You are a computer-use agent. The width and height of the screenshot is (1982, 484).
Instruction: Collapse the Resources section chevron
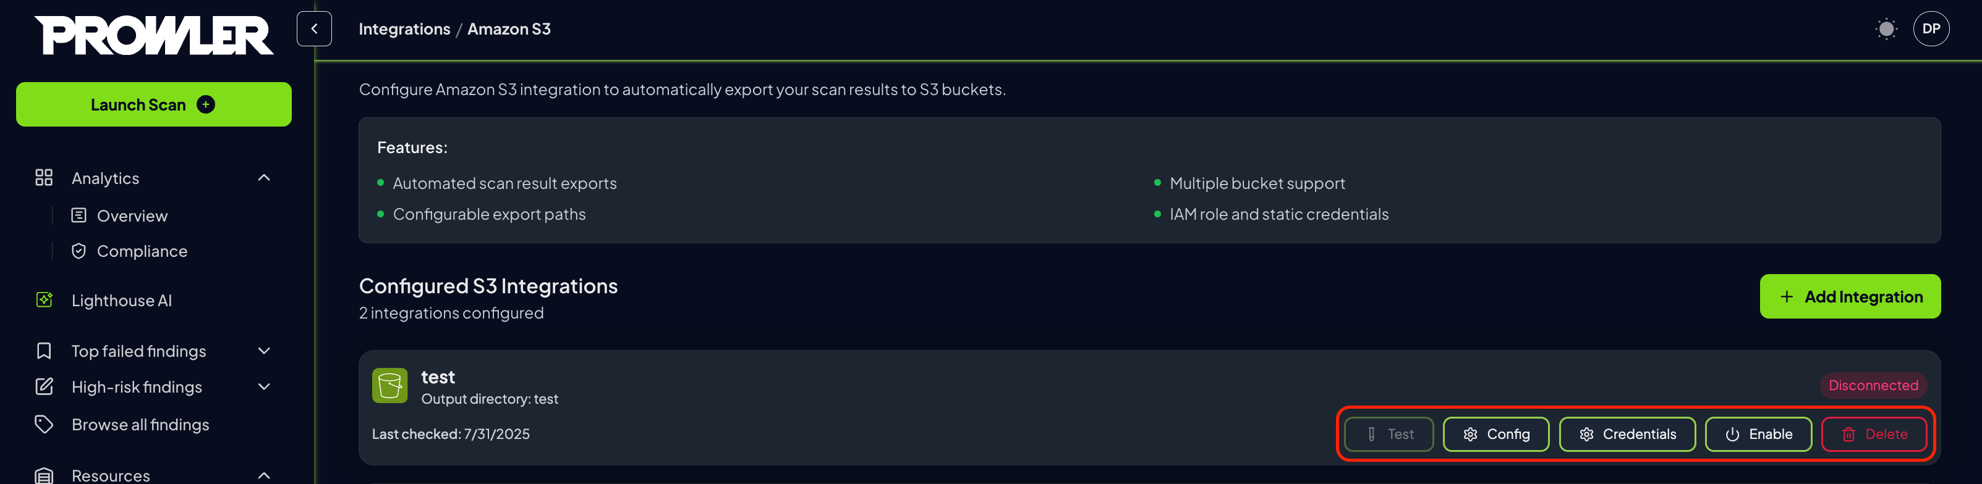(264, 475)
